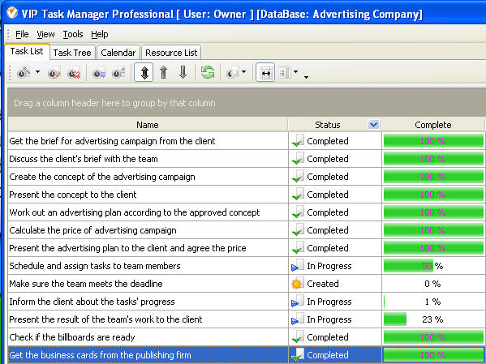Click In Progress icon for 'Schedule and assign tasks'

[298, 266]
